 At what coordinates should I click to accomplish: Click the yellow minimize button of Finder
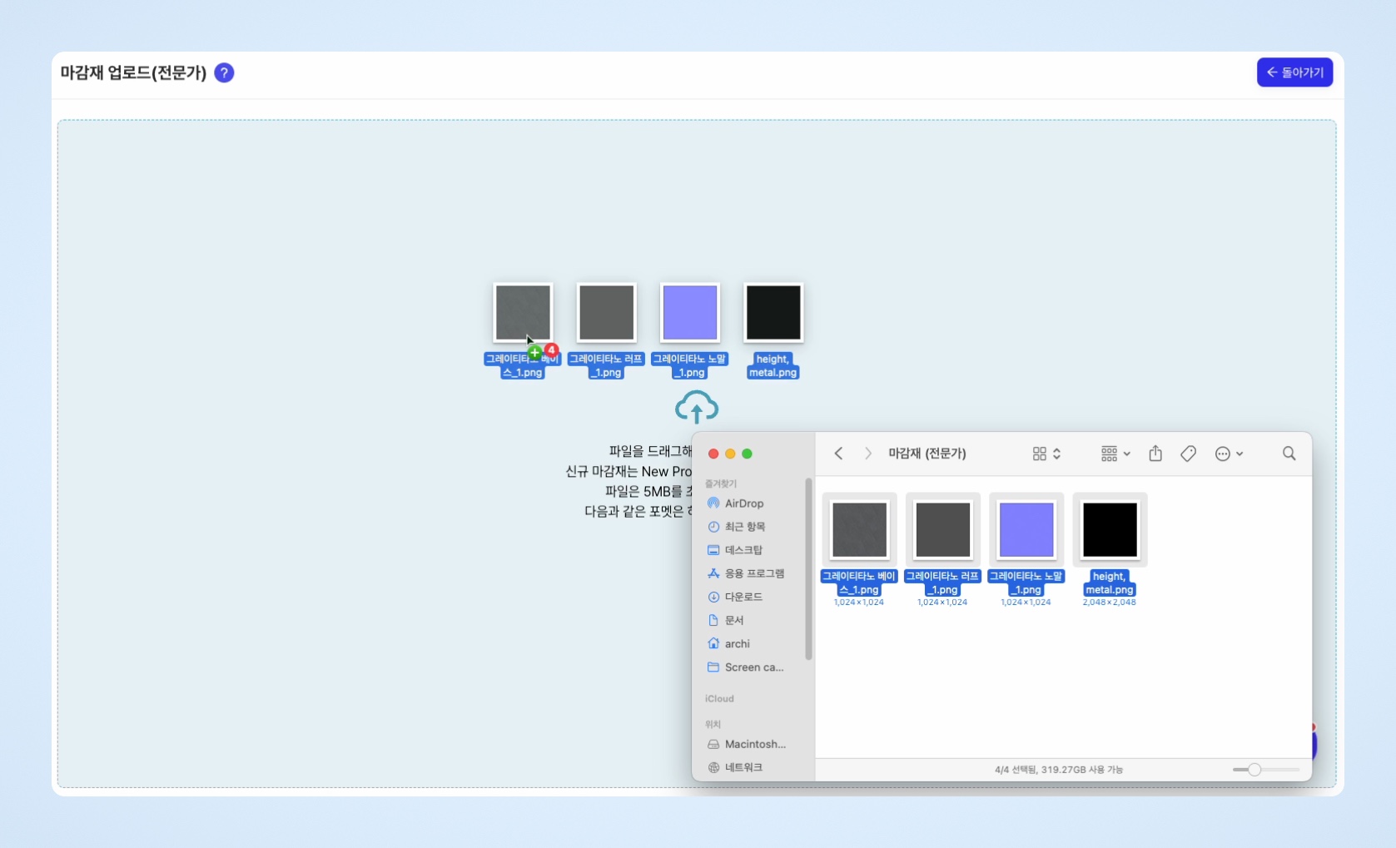[x=730, y=454]
